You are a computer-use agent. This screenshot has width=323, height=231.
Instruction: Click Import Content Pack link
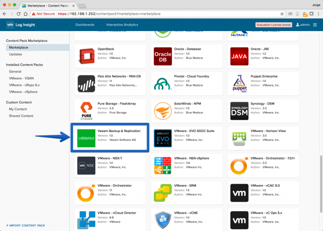pyautogui.click(x=26, y=225)
